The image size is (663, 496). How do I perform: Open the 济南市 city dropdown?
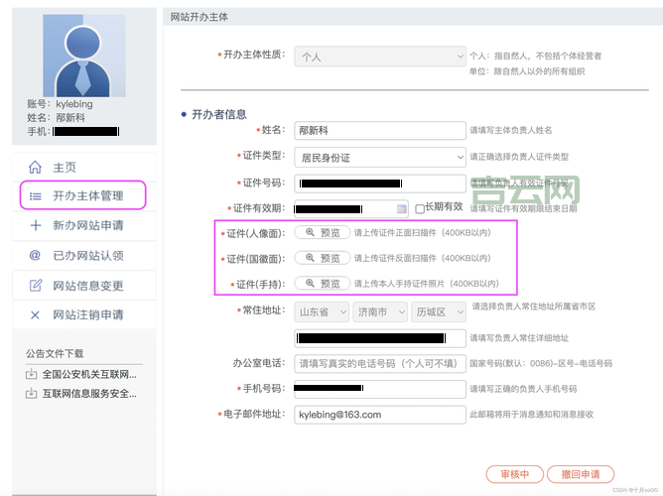[x=380, y=312]
